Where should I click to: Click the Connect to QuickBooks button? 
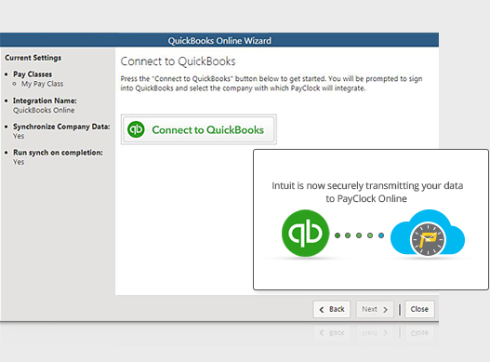coord(199,129)
